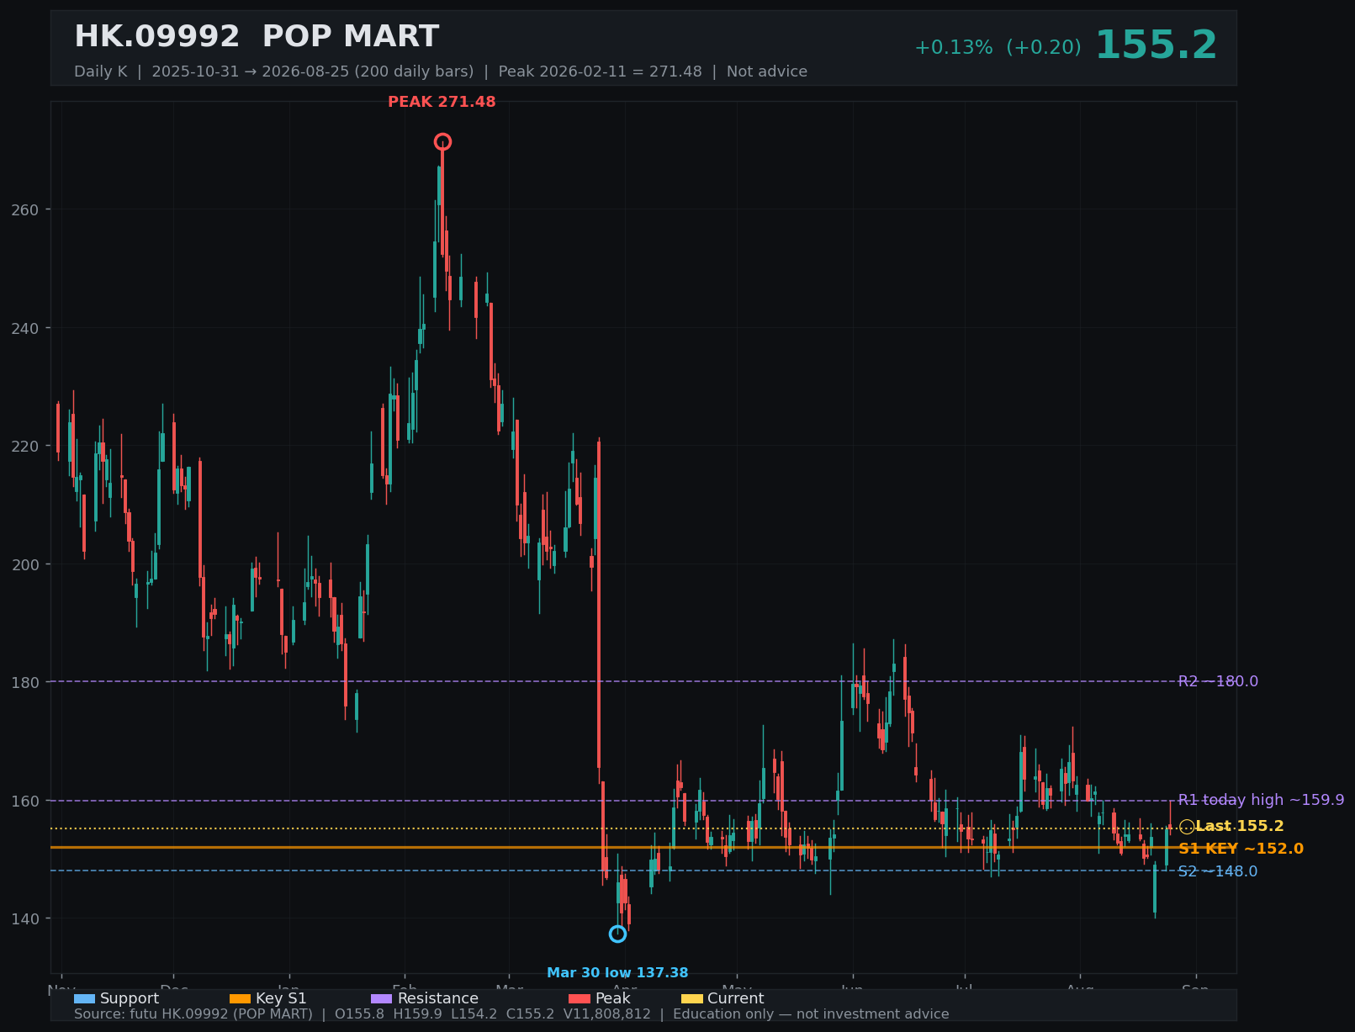Image resolution: width=1355 pixels, height=1032 pixels.
Task: Click the purple Resistance legend swatch
Action: click(382, 998)
